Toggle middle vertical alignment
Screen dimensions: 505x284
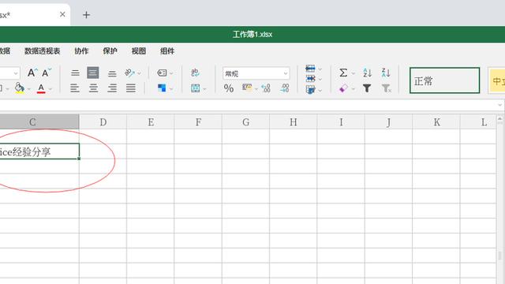coord(93,73)
